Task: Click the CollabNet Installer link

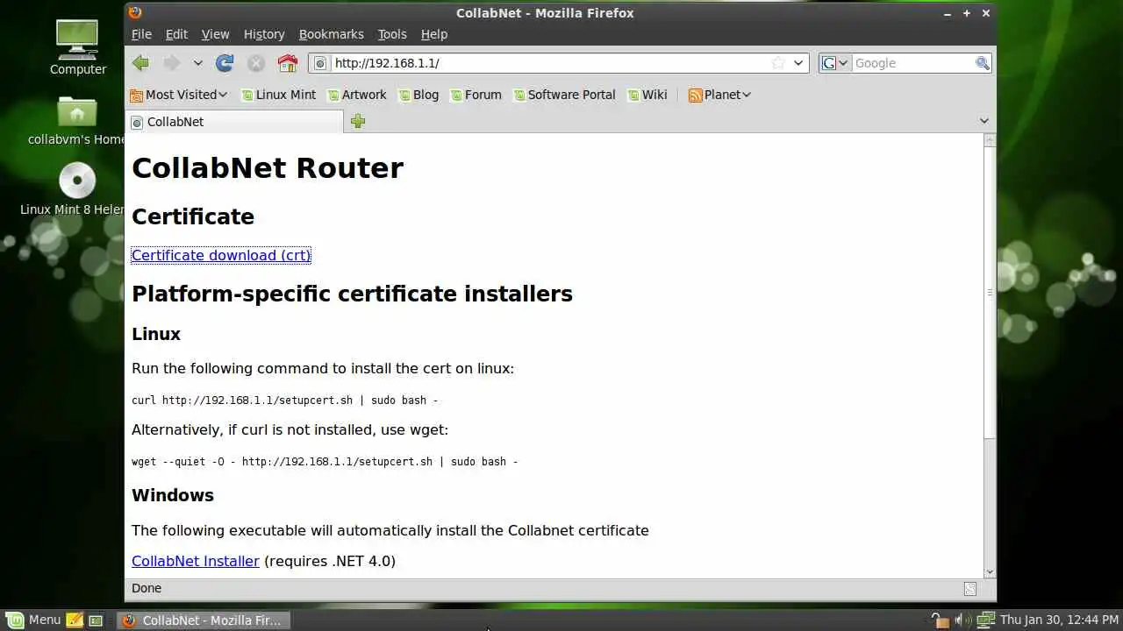Action: (x=196, y=561)
